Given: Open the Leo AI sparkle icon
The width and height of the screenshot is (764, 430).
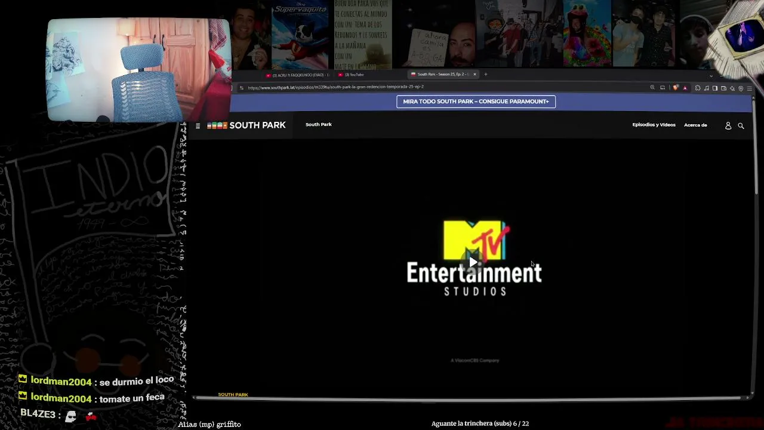Looking at the screenshot, I should 732,88.
